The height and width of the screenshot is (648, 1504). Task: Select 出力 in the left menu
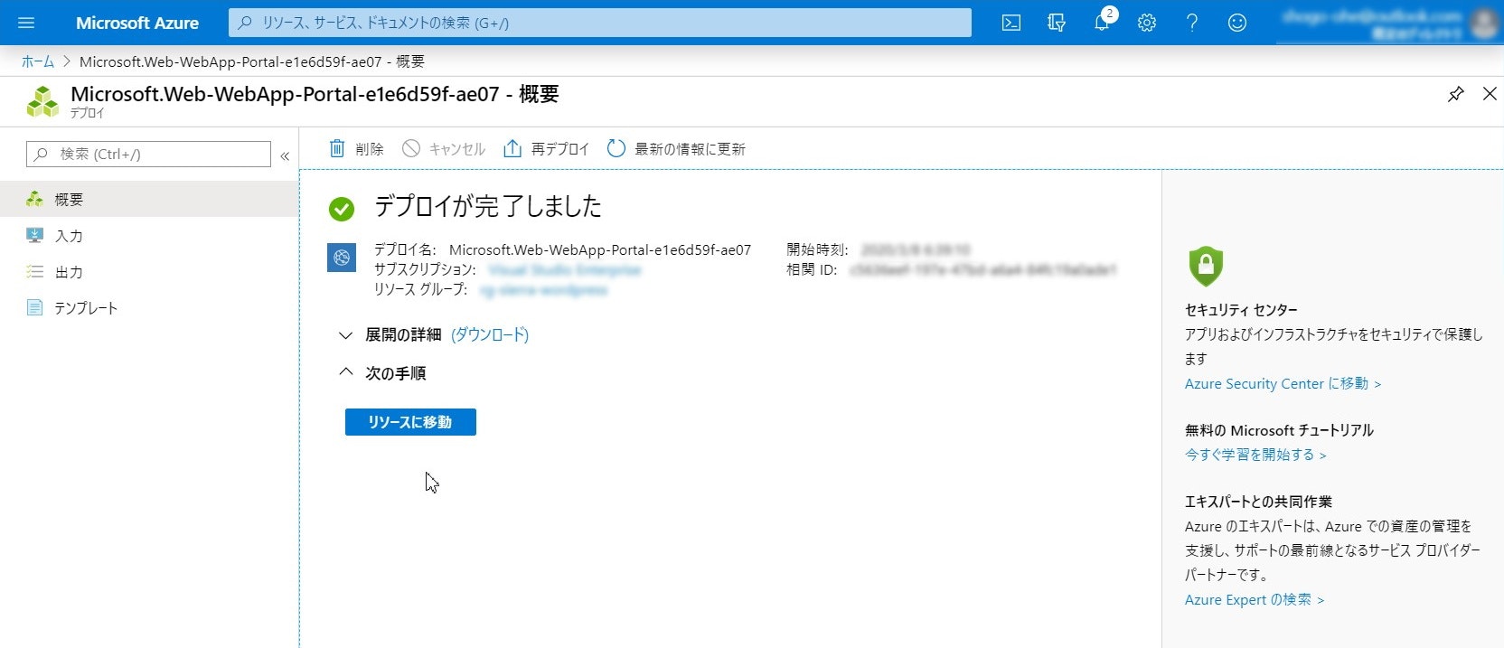tap(149, 271)
